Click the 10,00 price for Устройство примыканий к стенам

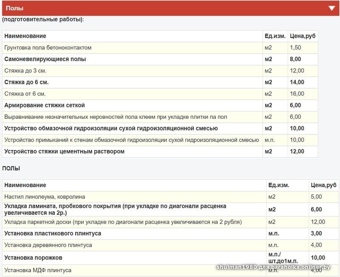(x=297, y=140)
